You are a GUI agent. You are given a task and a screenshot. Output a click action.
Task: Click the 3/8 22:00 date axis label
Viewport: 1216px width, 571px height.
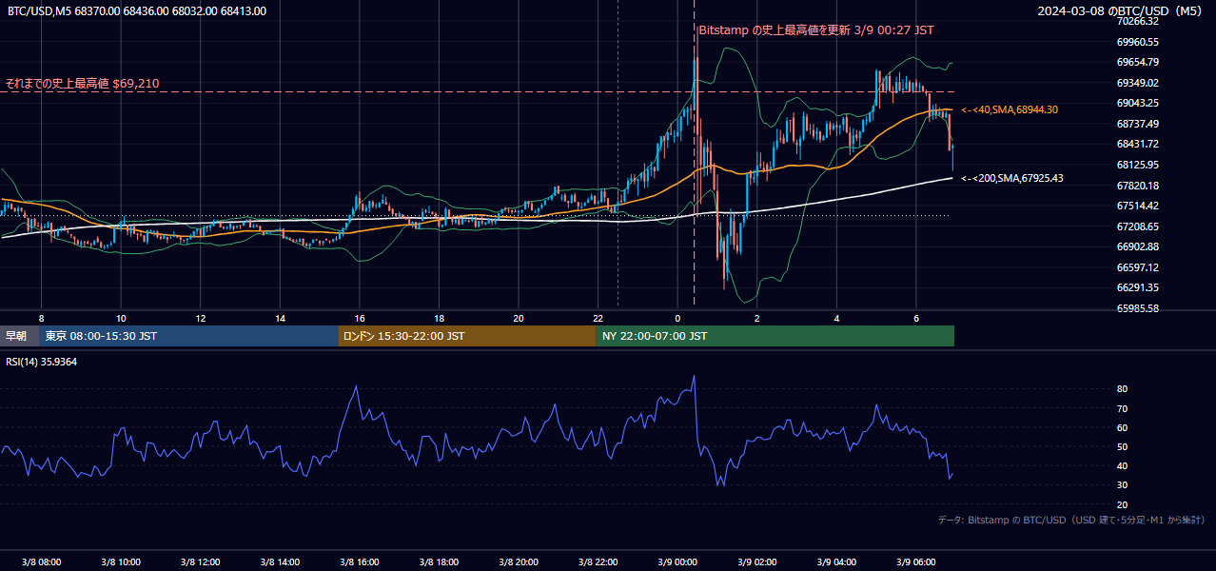click(x=598, y=561)
